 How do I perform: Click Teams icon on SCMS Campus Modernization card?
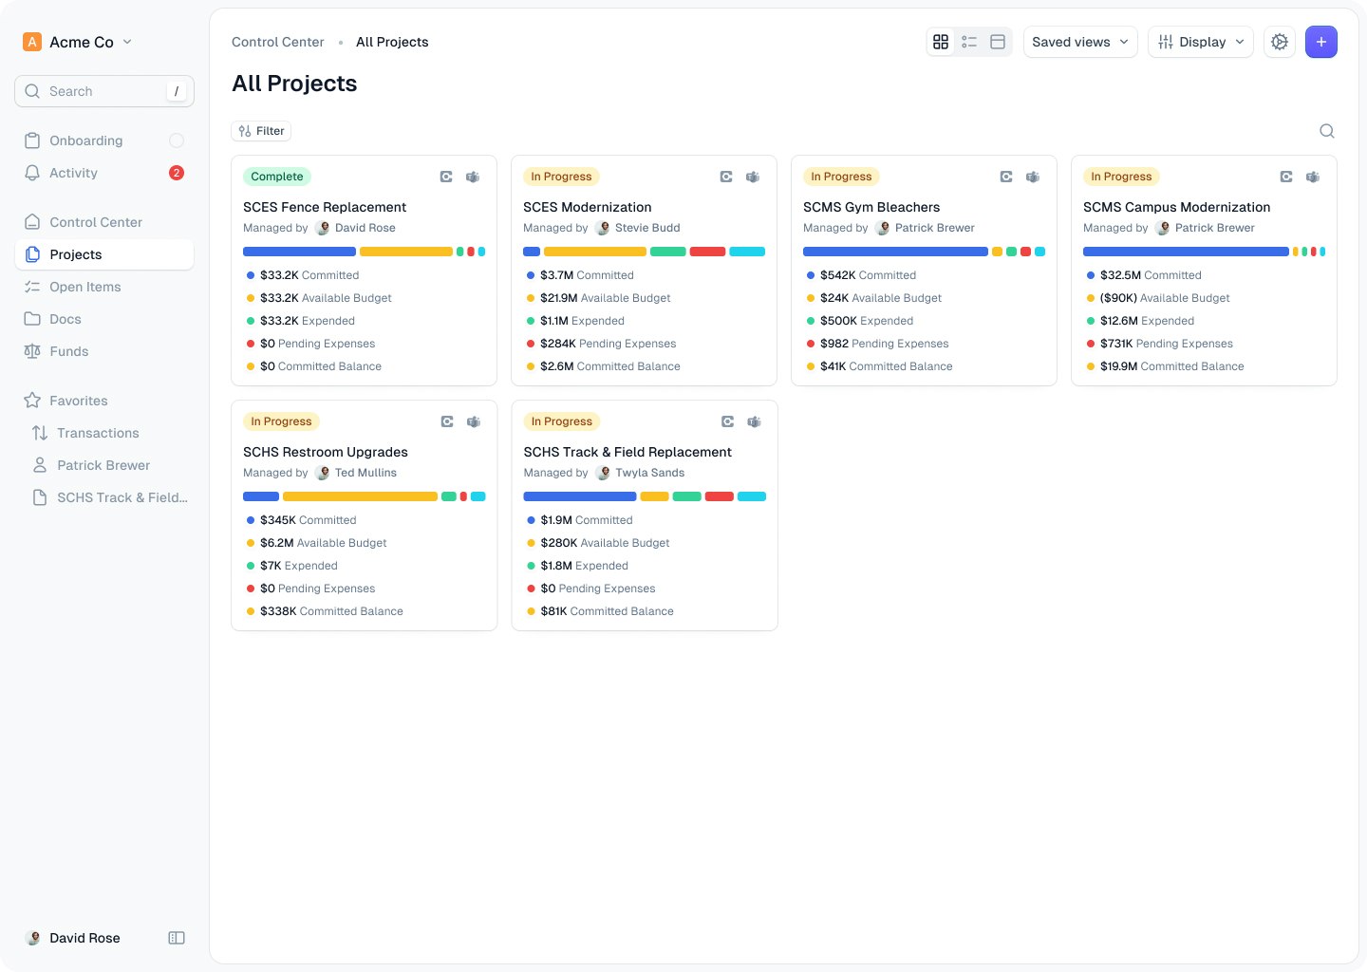pyautogui.click(x=1313, y=177)
